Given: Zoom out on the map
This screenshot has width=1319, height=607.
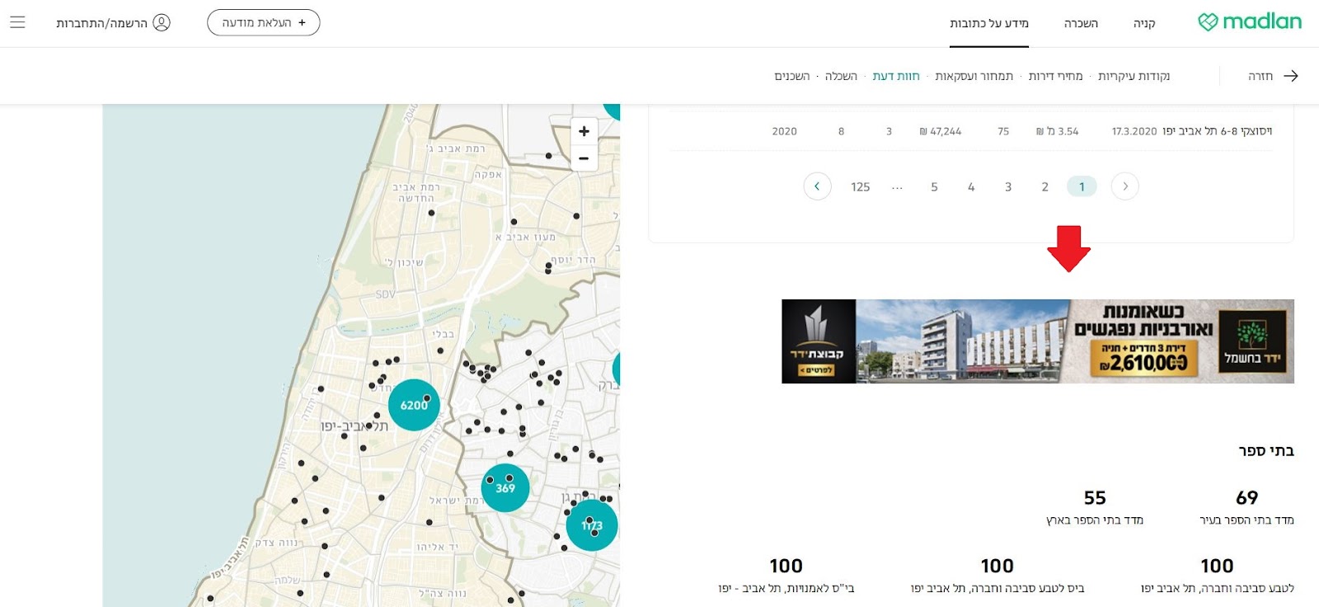Looking at the screenshot, I should (584, 158).
